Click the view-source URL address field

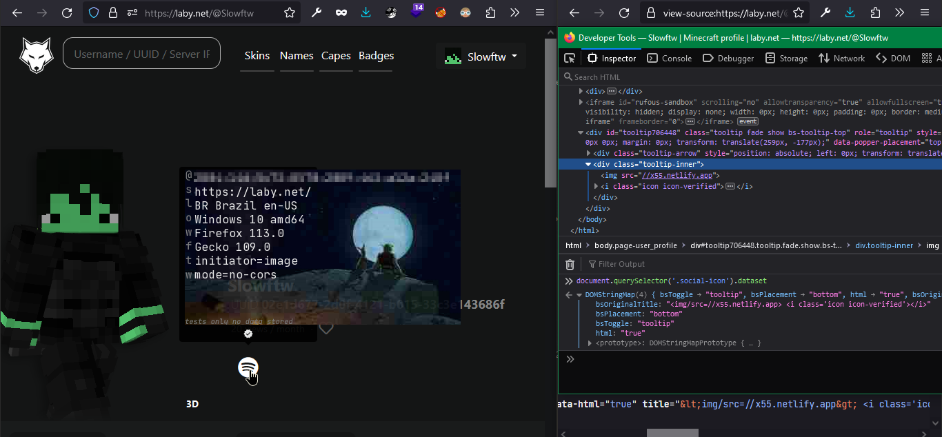pyautogui.click(x=723, y=12)
